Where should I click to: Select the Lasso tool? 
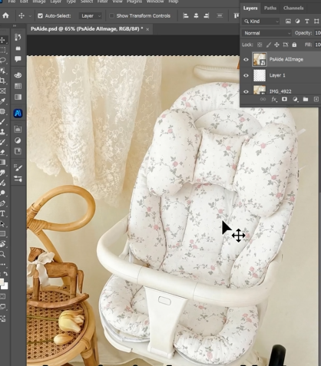point(2,61)
